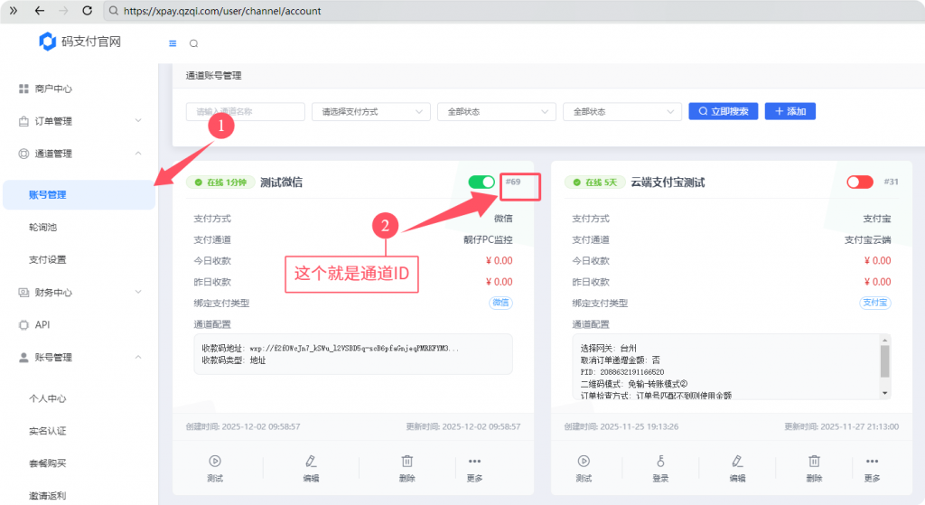925x505 pixels.
Task: Click 支付宝云端 channel value
Action: 867,239
